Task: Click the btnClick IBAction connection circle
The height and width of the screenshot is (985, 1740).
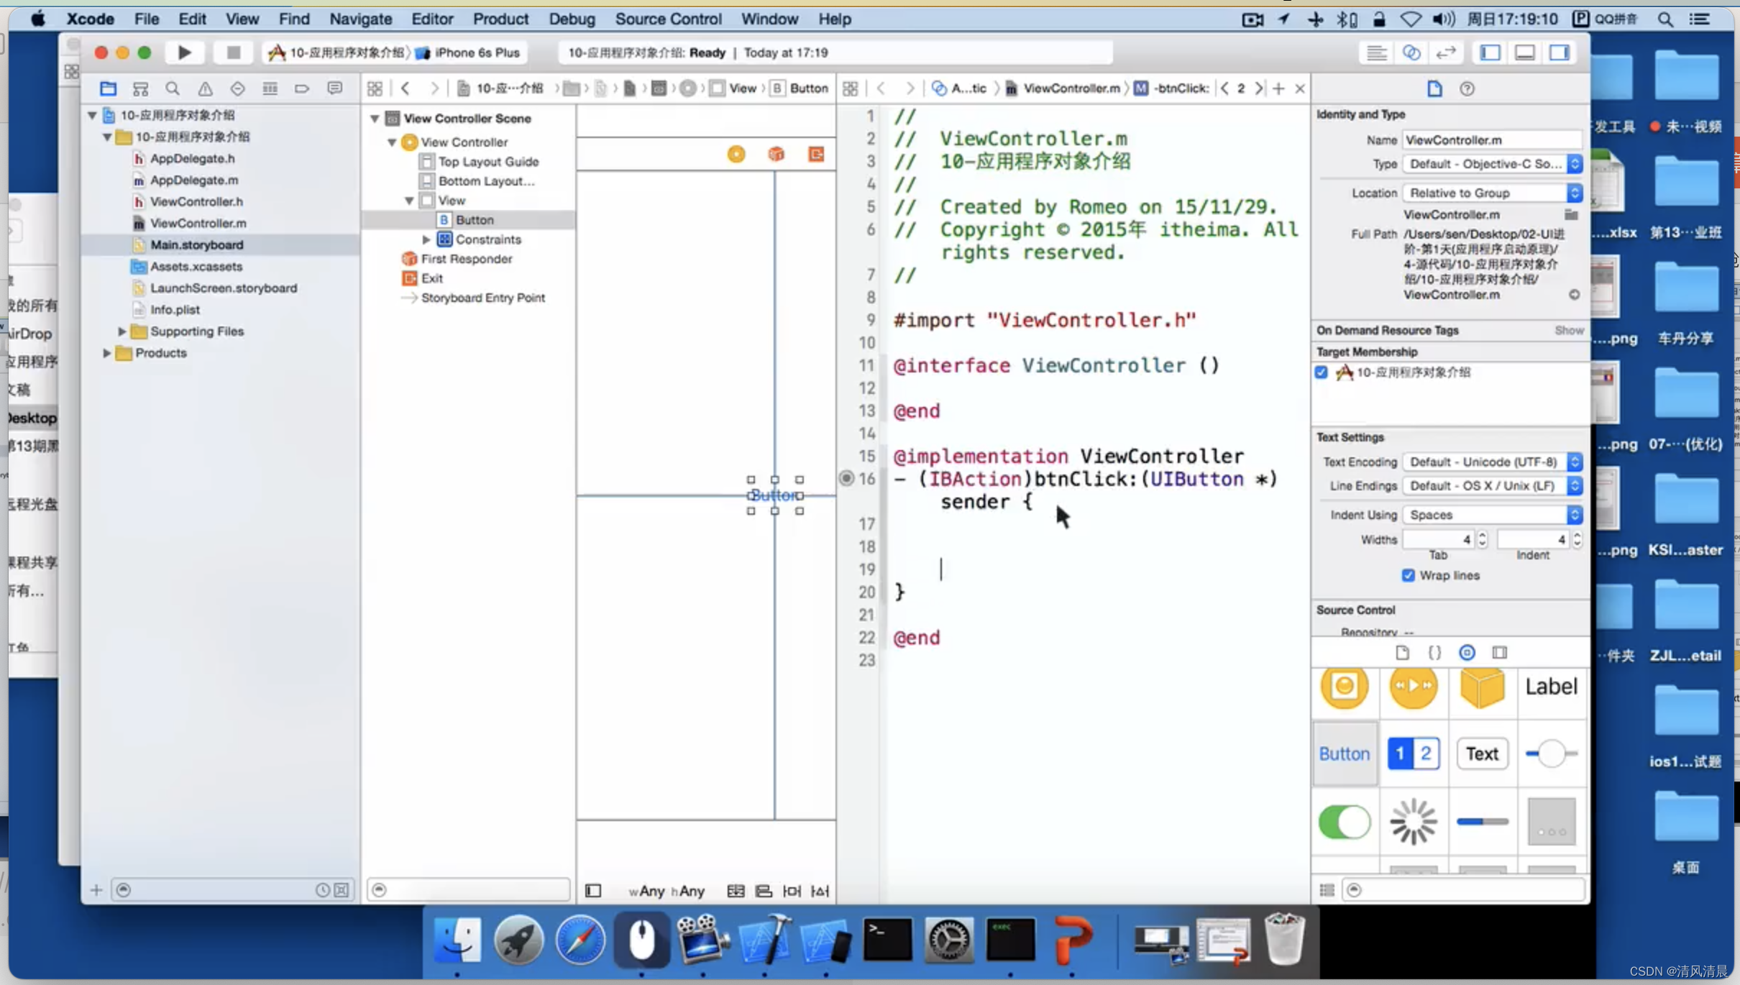Action: [x=847, y=478]
